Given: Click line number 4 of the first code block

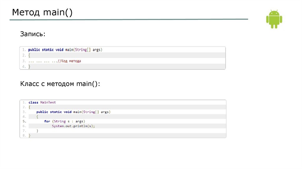Looking at the screenshot, I should pos(24,67).
